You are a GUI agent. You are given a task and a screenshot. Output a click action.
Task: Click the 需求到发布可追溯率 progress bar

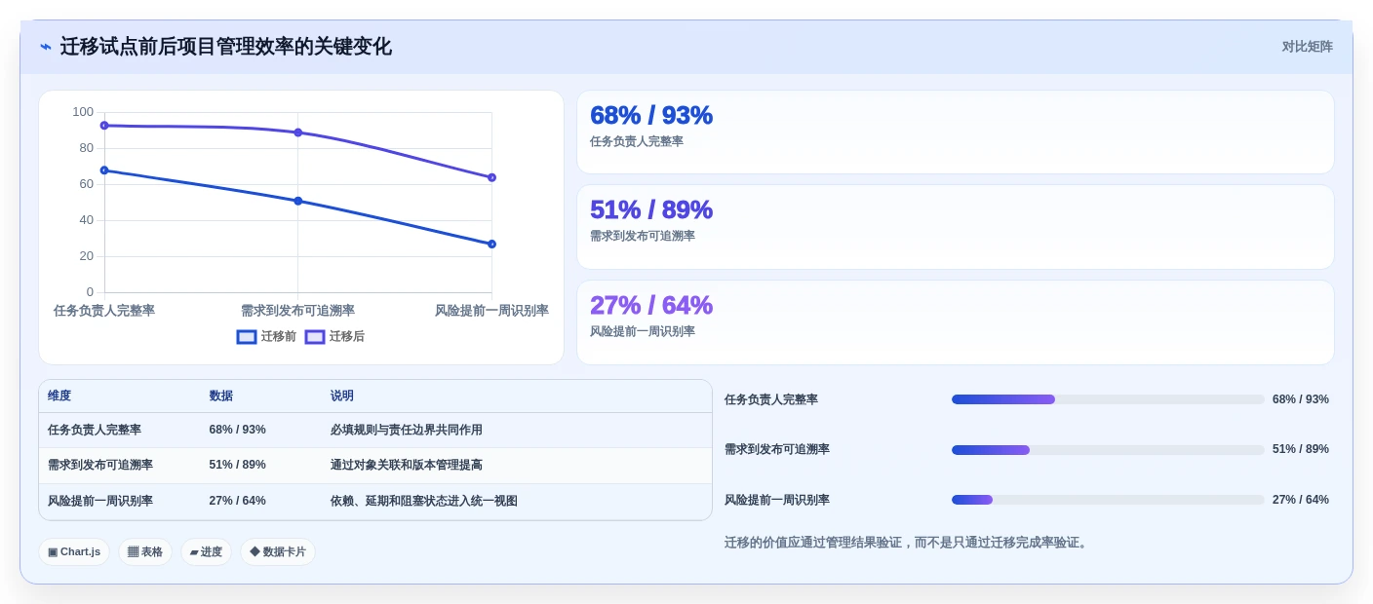1108,450
